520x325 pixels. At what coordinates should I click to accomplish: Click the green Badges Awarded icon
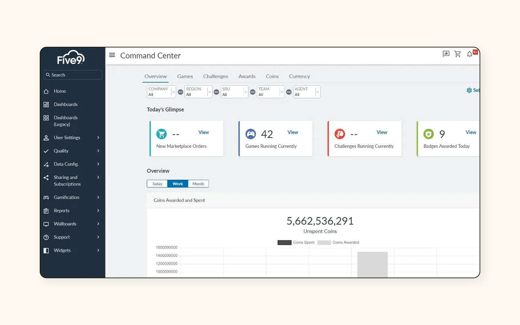(x=429, y=134)
